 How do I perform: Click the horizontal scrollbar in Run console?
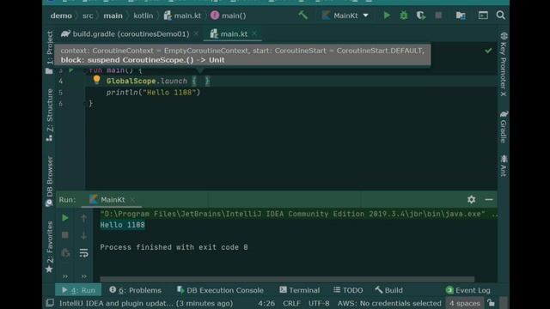coord(287,279)
